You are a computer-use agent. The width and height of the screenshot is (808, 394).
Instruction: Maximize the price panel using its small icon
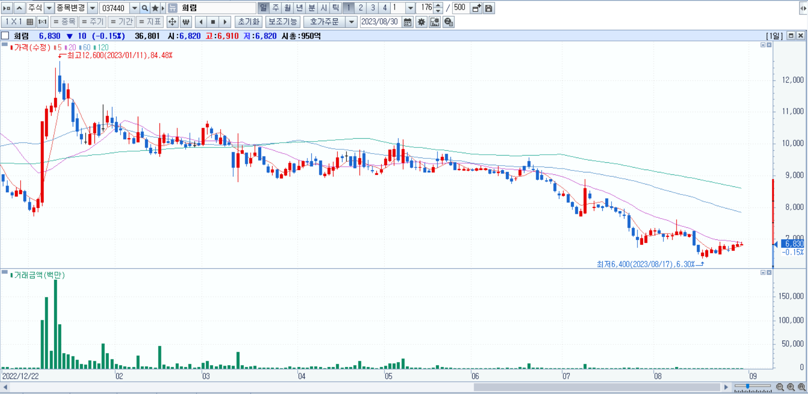click(763, 45)
